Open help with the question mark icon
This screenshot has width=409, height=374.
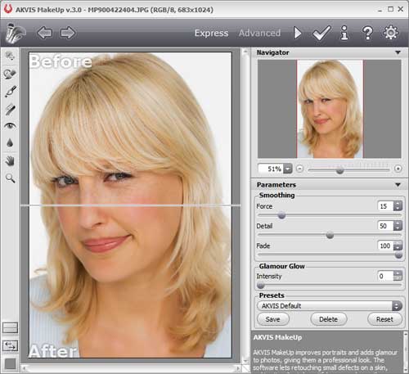(x=367, y=33)
